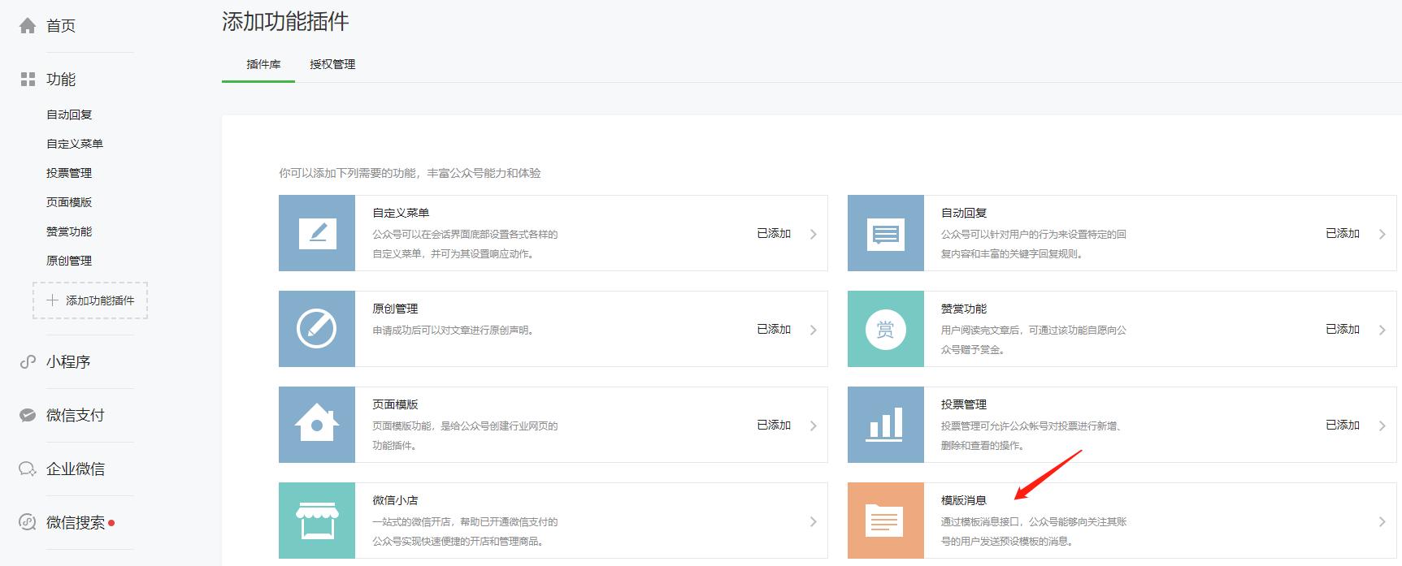Click the 赞赏功能 赏 icon

pos(886,329)
